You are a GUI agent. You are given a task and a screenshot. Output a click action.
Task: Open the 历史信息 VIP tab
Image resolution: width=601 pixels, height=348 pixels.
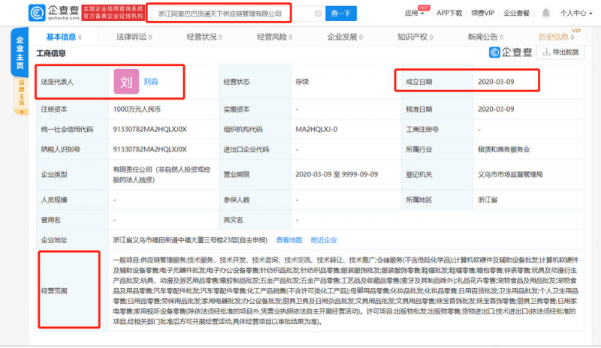(556, 37)
